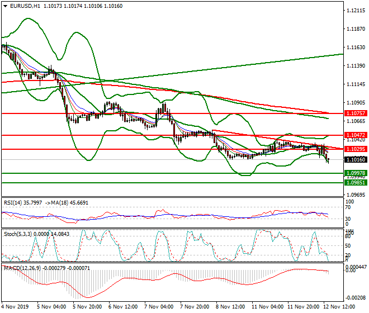The width and height of the screenshot is (369, 313).
Task: Click the 1.09695 price scale label
Action: point(356,195)
